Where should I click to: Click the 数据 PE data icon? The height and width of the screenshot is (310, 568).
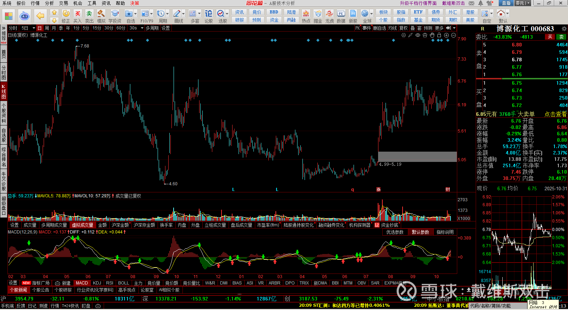[341, 13]
